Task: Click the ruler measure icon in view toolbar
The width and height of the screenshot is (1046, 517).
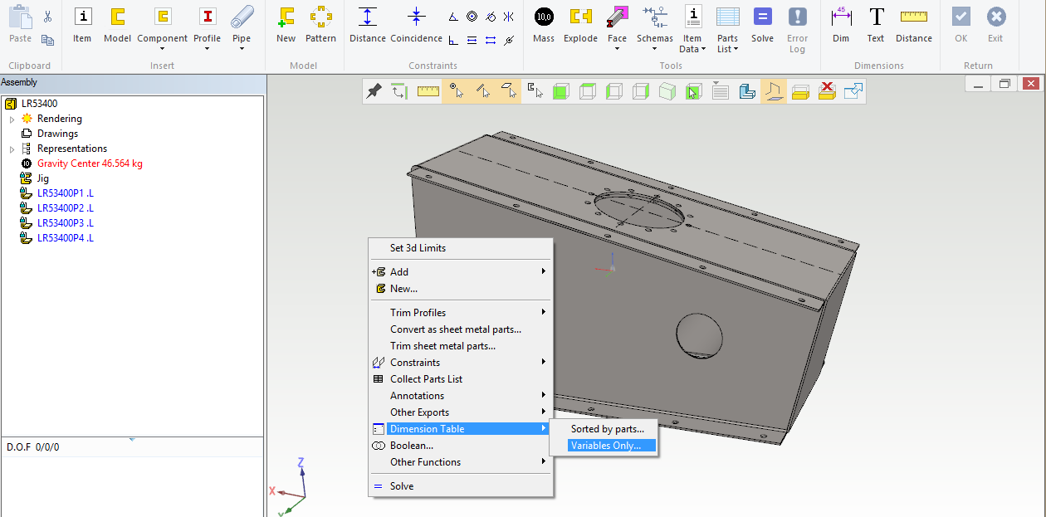Action: pyautogui.click(x=428, y=91)
